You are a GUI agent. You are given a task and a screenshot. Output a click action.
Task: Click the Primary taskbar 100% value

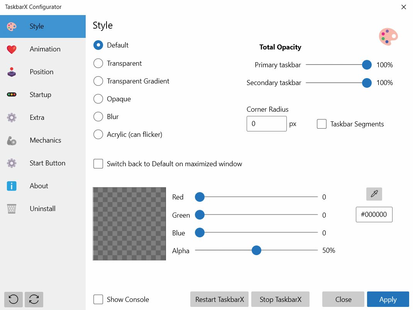[384, 65]
